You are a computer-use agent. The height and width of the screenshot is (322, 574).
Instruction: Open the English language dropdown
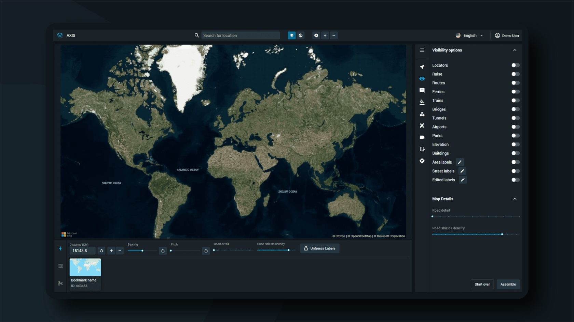coord(469,35)
